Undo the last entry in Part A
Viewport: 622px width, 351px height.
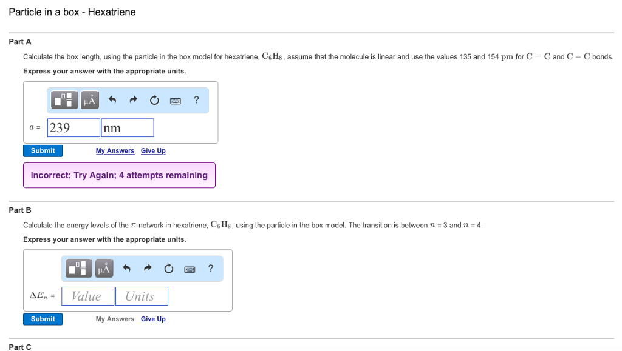[111, 100]
